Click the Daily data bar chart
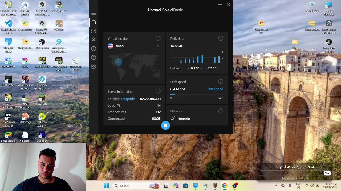Screen dimensions: 341x191 tap(197, 58)
